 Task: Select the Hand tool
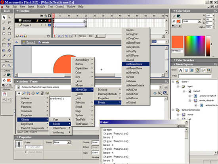click(x=4, y=66)
